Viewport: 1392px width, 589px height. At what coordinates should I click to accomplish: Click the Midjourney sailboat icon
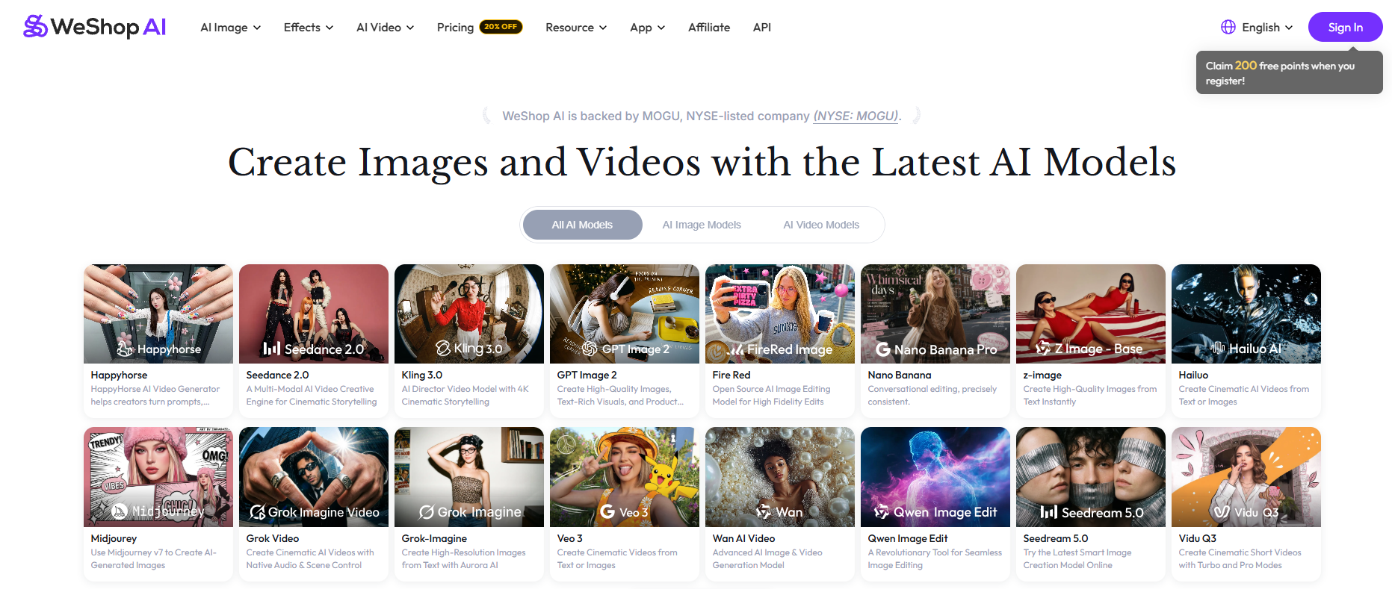120,511
